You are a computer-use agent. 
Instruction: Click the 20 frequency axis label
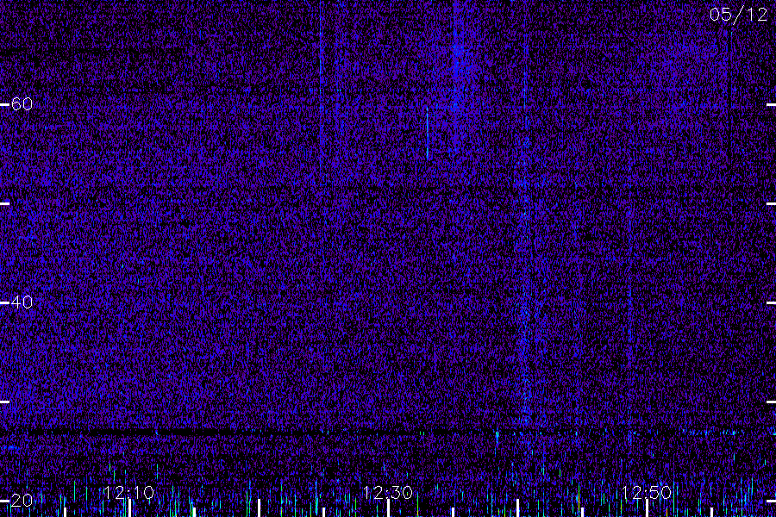pyautogui.click(x=22, y=500)
